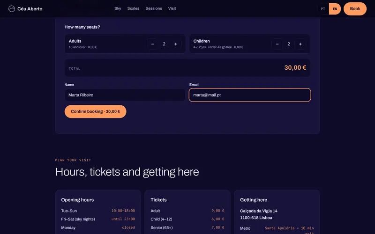Click the Getting here card title
Viewport: 375px width, 234px height.
(x=254, y=200)
